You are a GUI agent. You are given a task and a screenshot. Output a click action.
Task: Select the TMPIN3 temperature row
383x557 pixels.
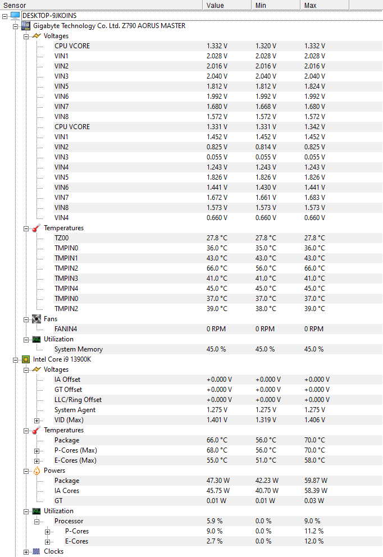point(218,278)
